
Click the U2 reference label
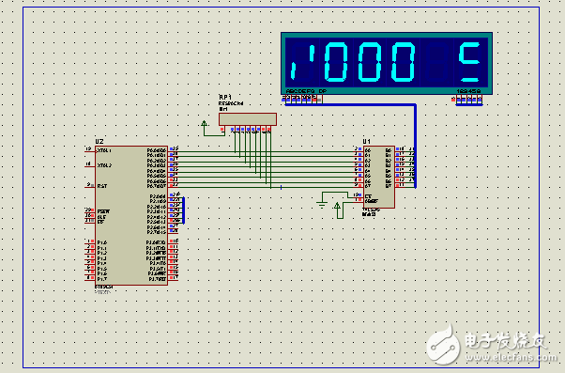(x=99, y=142)
